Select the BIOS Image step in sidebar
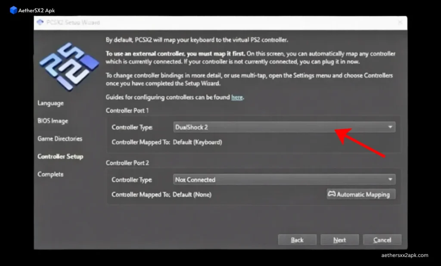The width and height of the screenshot is (441, 266). tap(53, 121)
